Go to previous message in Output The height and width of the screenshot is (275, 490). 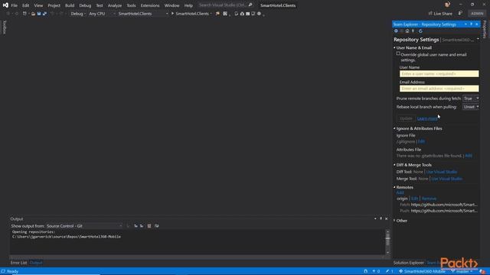136,226
